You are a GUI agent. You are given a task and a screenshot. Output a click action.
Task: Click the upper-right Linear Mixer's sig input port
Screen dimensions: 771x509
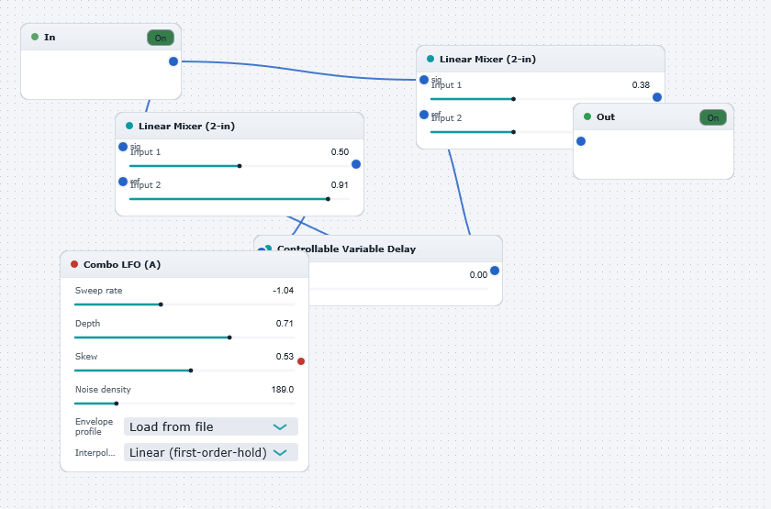coord(424,80)
